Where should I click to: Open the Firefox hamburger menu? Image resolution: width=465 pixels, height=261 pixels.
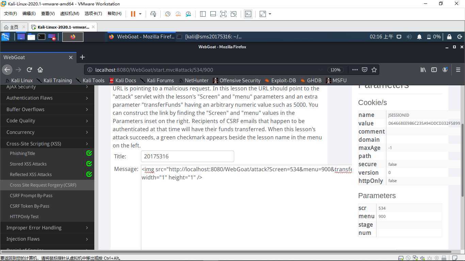coord(458,70)
